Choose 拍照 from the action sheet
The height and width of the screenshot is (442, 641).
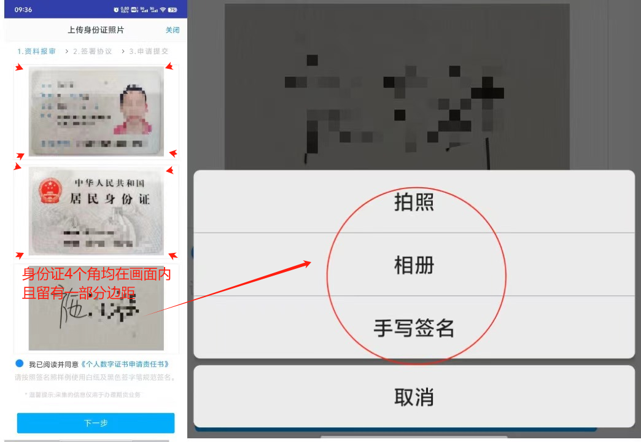coord(414,203)
